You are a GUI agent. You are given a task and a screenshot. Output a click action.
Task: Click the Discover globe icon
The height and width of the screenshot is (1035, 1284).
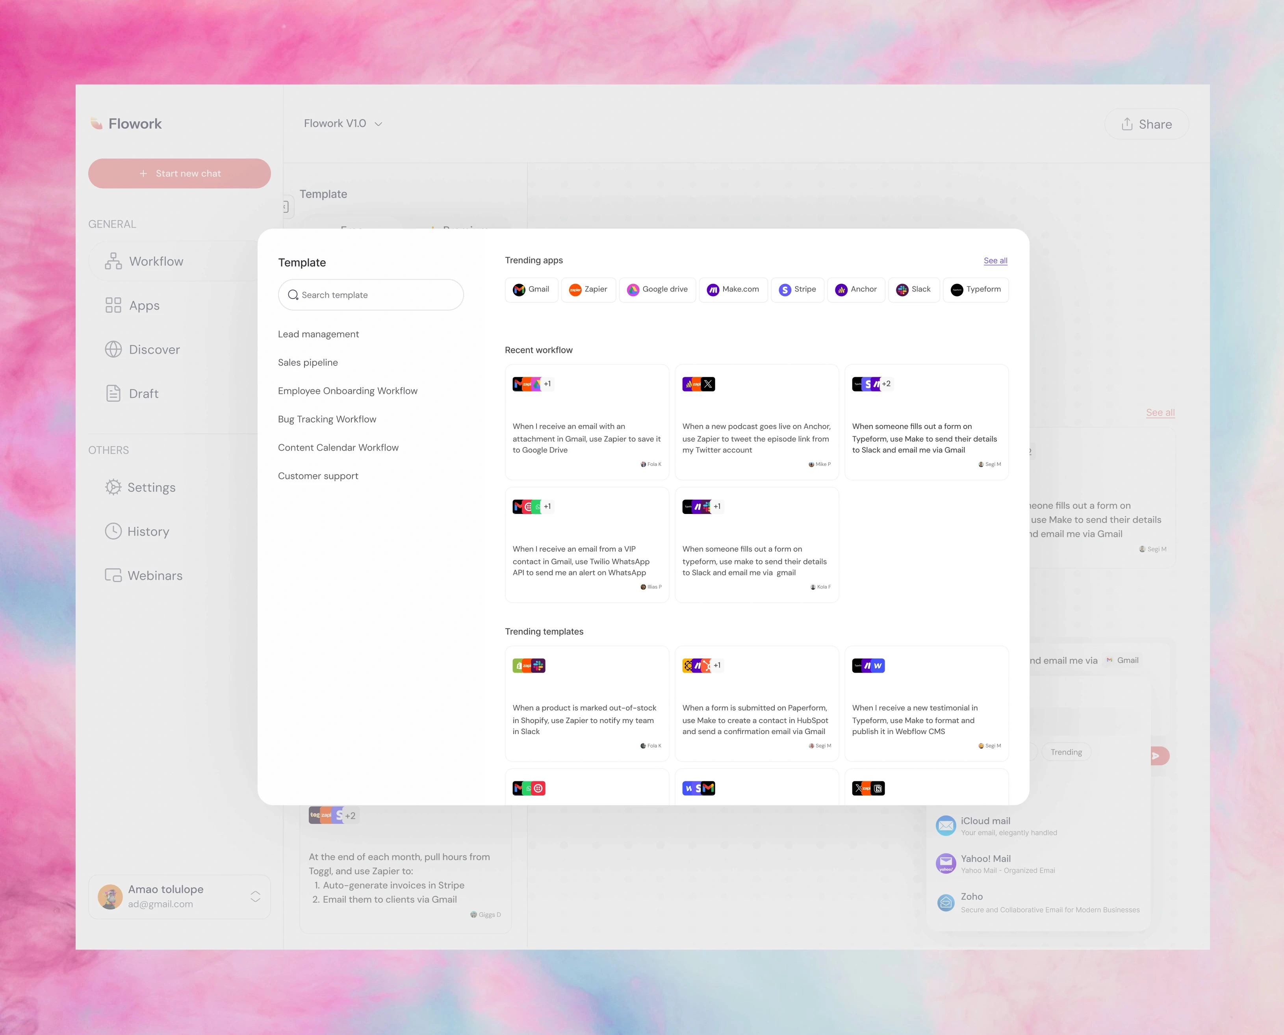point(113,349)
